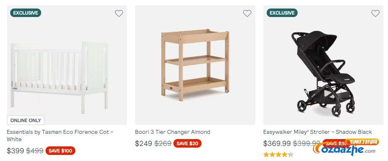Heart the Easywalker Miley stroller
The height and width of the screenshot is (161, 388).
click(375, 13)
